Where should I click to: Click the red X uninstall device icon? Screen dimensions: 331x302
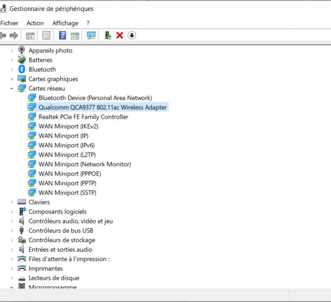(x=120, y=36)
